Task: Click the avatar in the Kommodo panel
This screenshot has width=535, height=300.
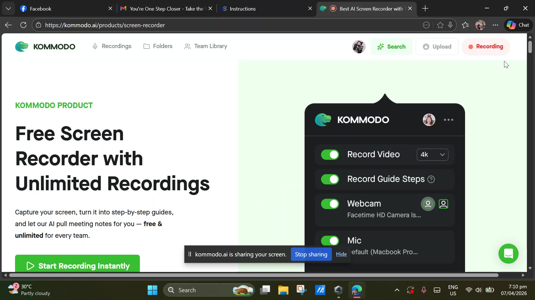Action: coord(429,120)
